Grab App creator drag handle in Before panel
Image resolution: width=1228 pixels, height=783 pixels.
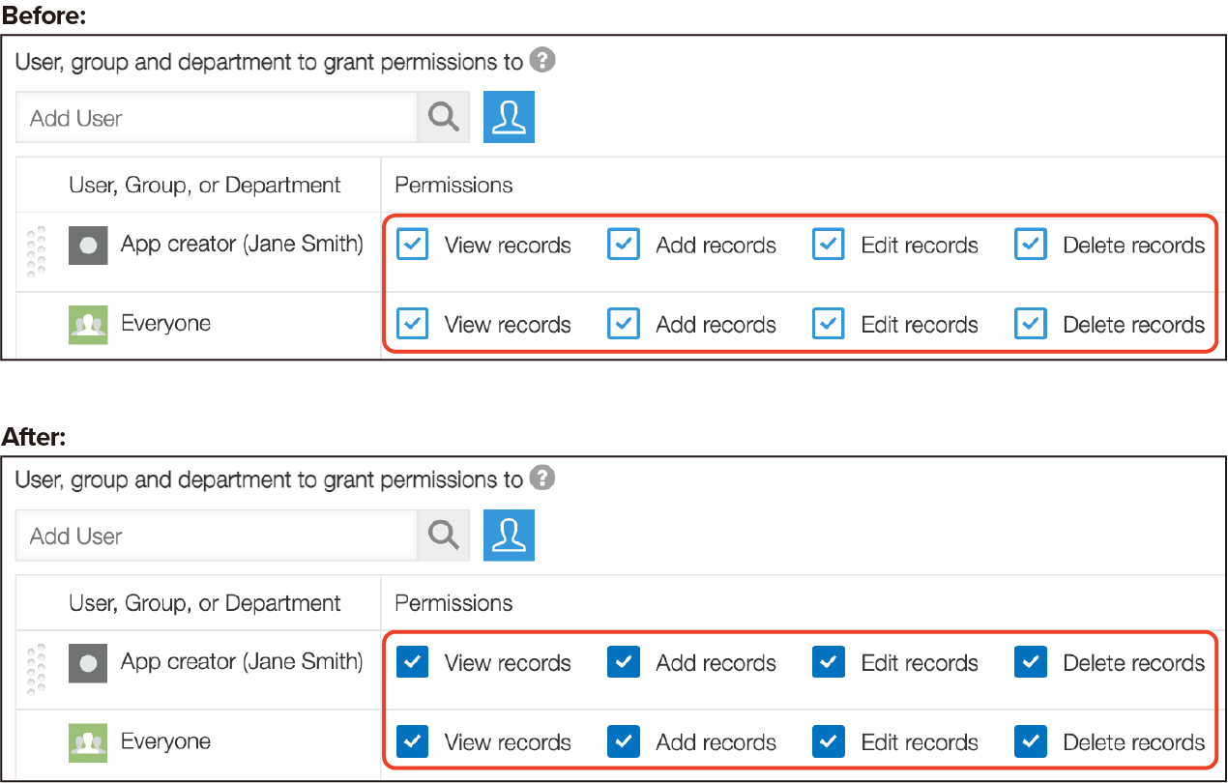point(37,251)
